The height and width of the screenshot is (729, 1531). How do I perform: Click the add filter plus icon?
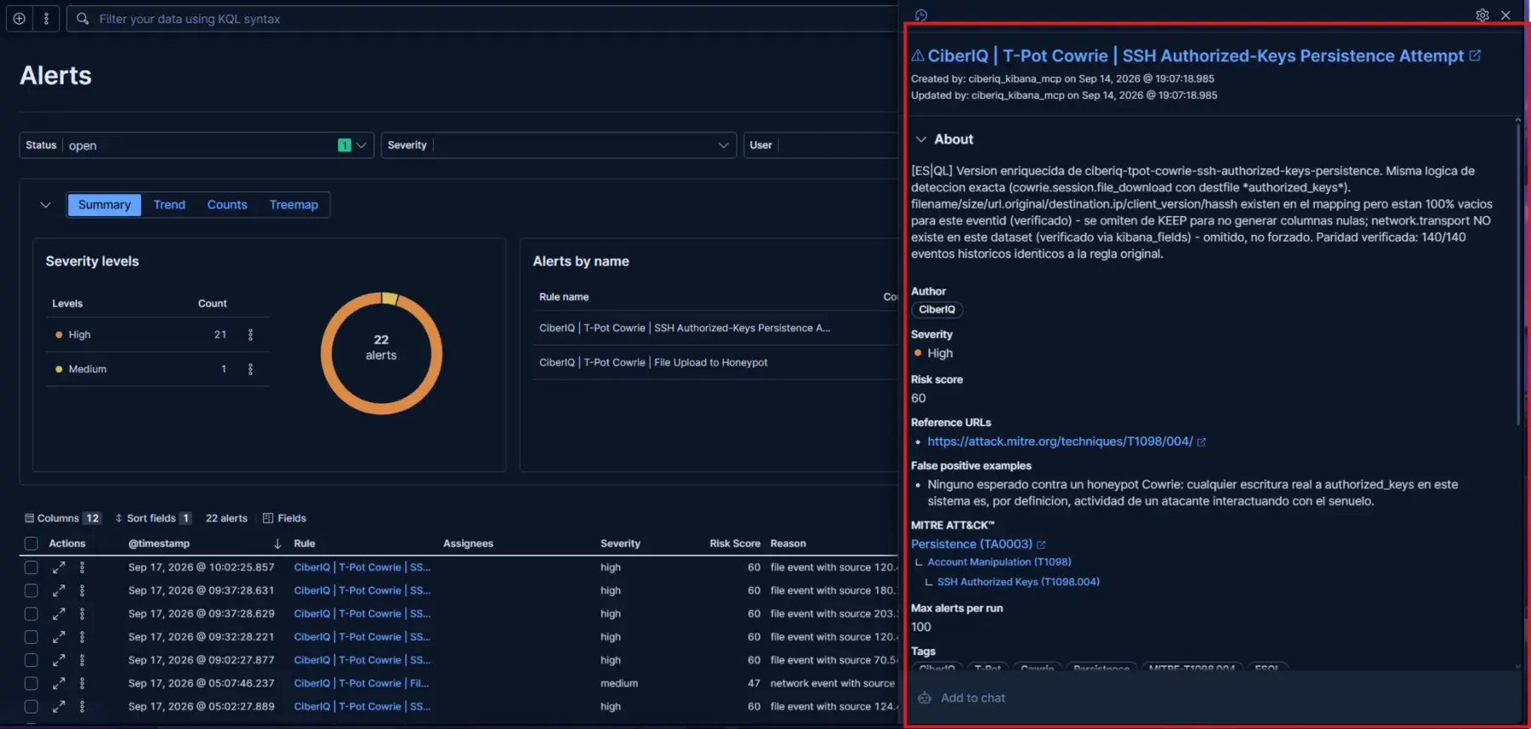[19, 18]
